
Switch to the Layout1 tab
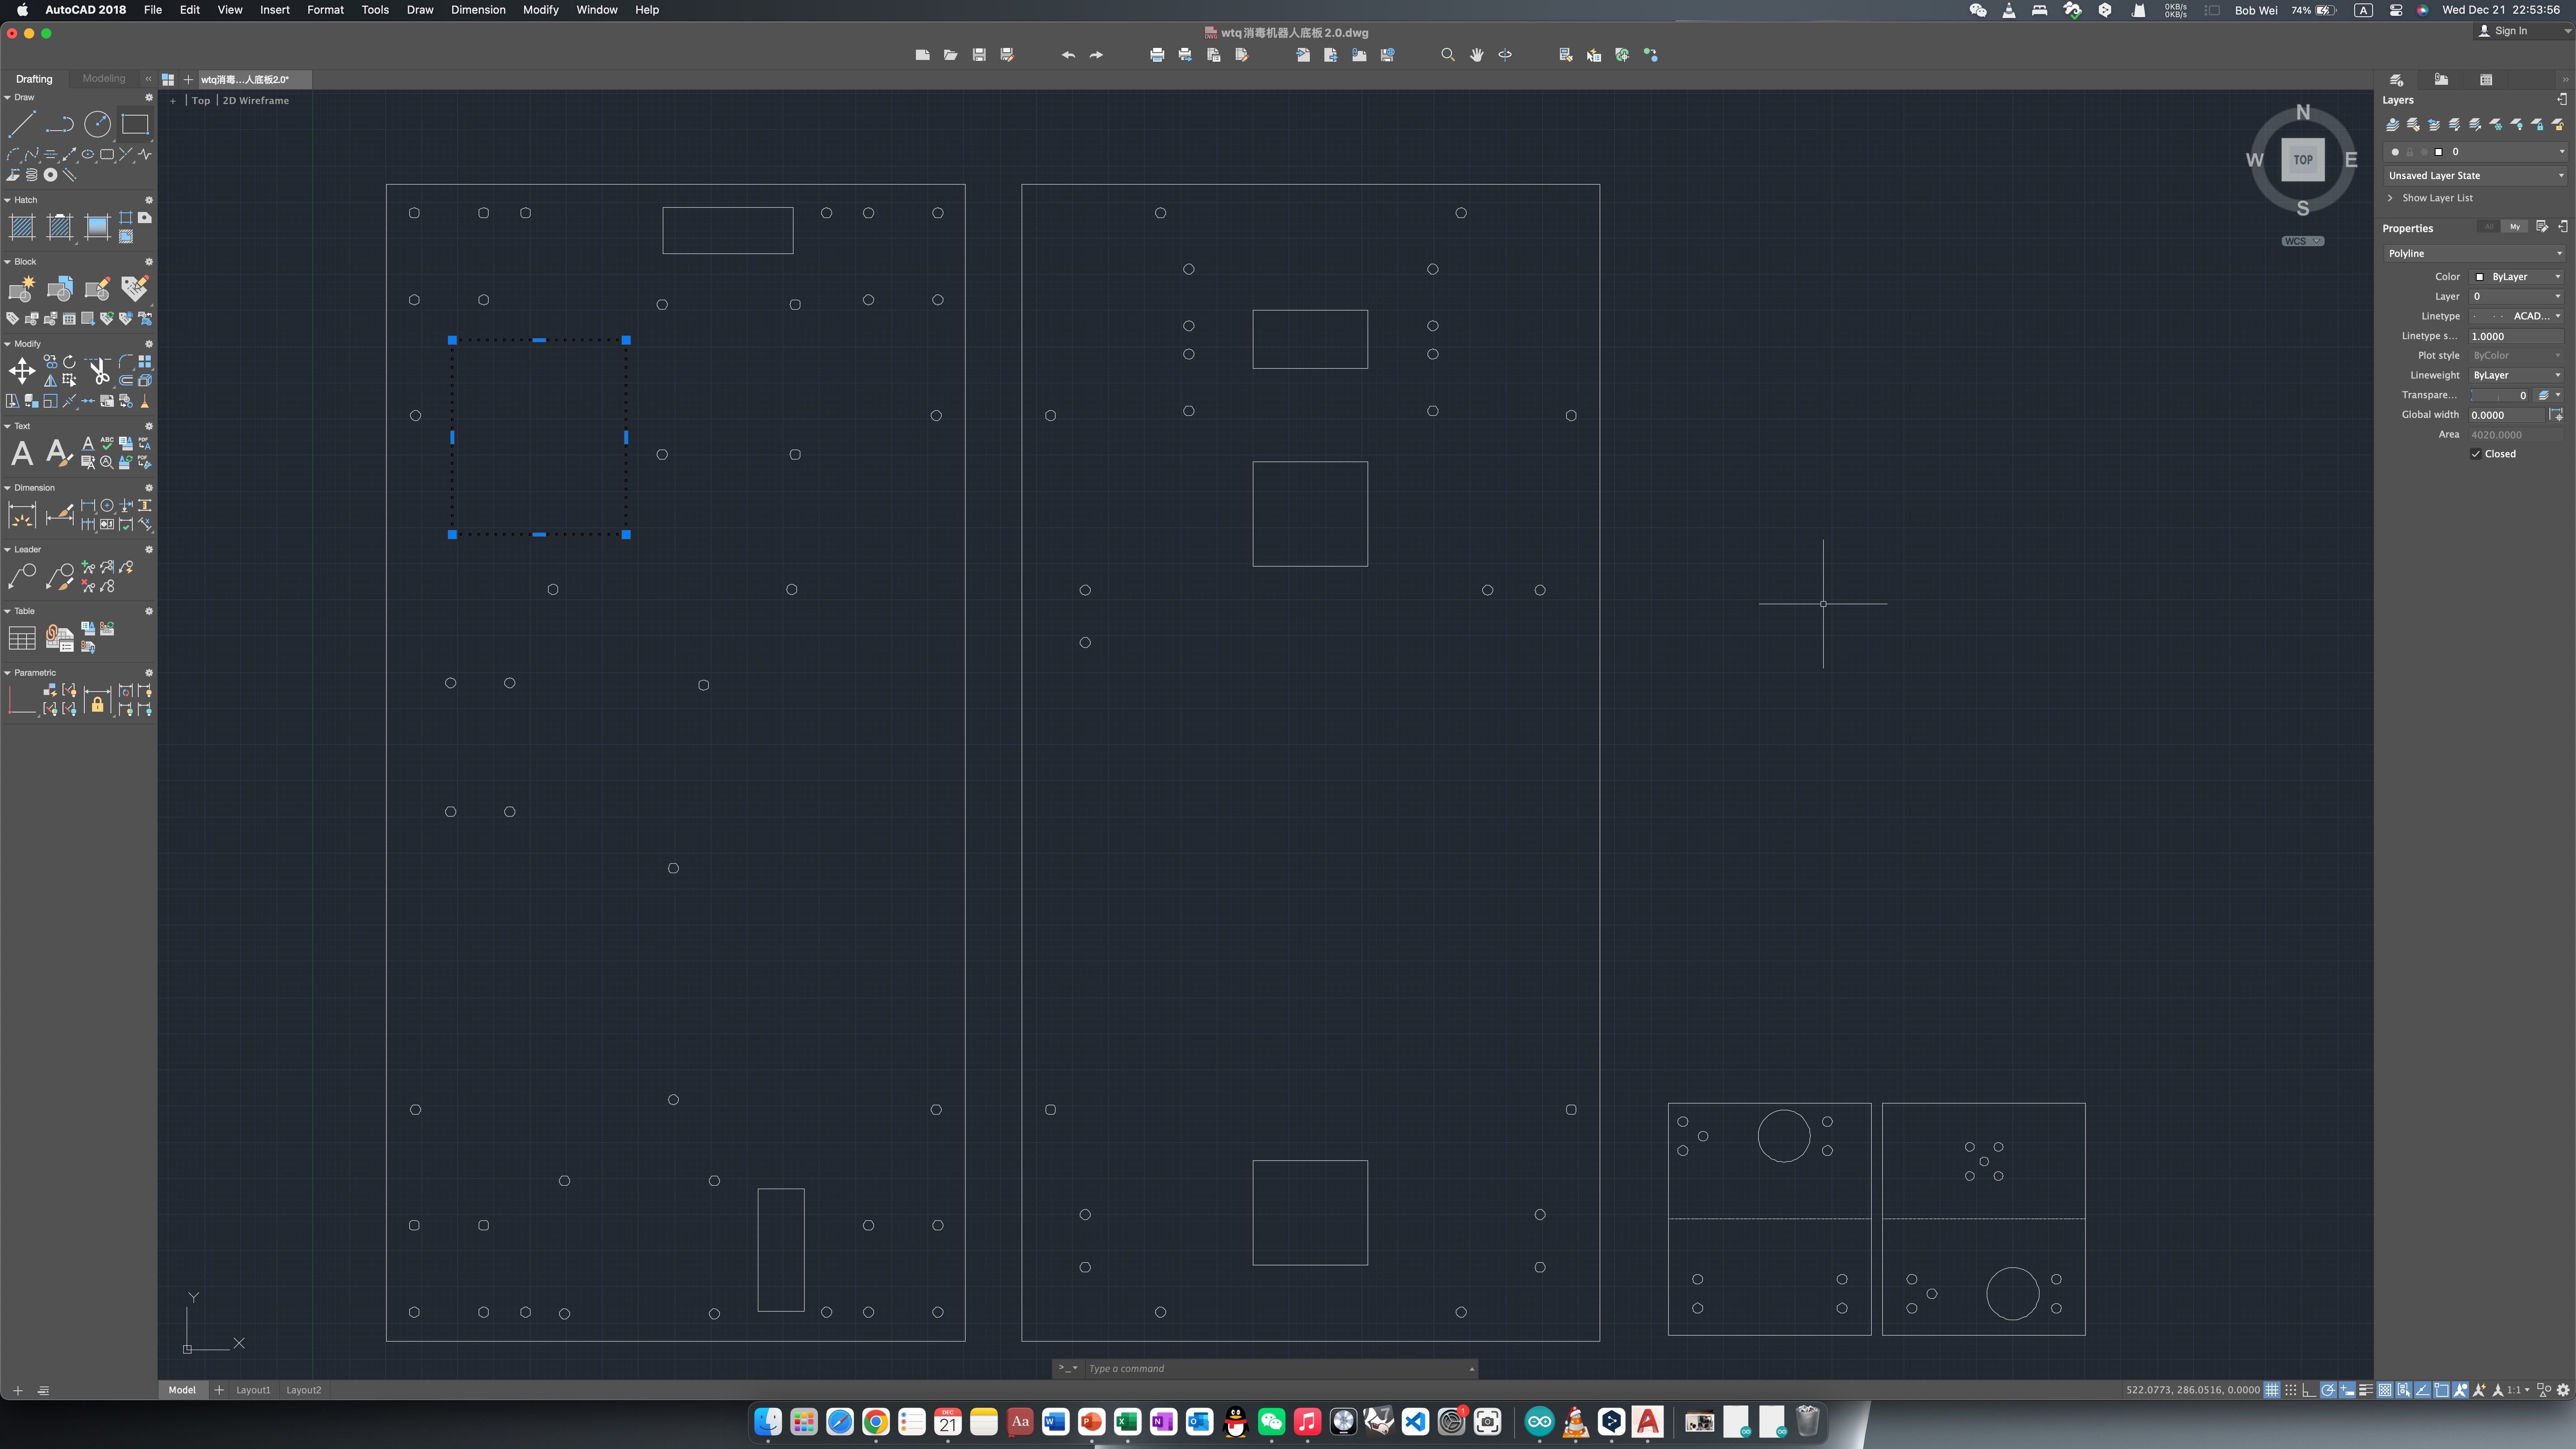[252, 1390]
